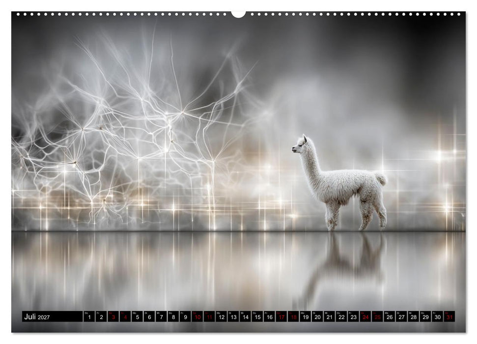477x344 pixels.
Task: Select day 28 in the calendar strip
Action: tap(414, 316)
